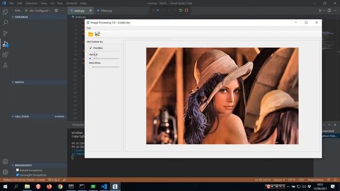This screenshot has height=191, width=340.
Task: Start debugging with the green play icon
Action: click(27, 11)
